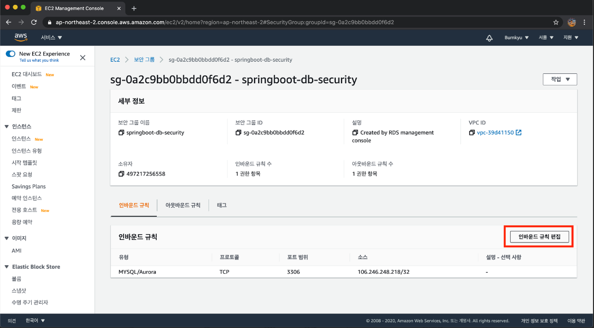The width and height of the screenshot is (594, 328).
Task: Open the 서비스 services dropdown
Action: 52,37
